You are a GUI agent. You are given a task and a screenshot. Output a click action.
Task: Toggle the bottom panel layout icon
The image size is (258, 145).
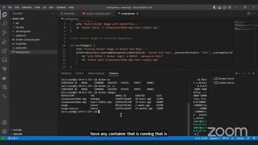tap(220, 7)
